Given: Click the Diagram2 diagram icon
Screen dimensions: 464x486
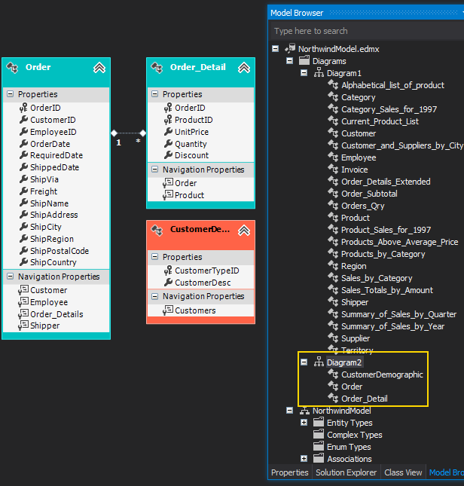Looking at the screenshot, I should pos(319,362).
